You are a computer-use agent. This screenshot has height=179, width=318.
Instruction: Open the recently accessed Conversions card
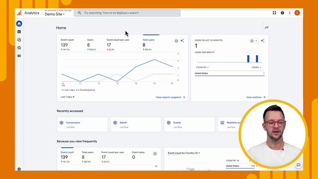point(82,124)
